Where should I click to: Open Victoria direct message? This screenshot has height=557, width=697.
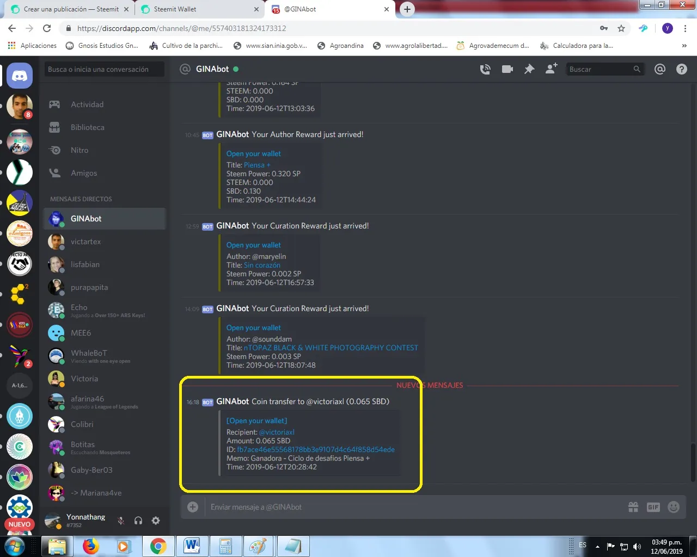[x=104, y=379]
